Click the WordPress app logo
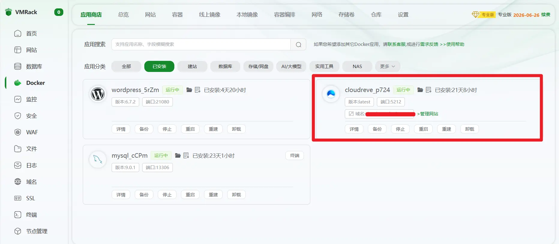The height and width of the screenshot is (244, 559). coord(98,94)
